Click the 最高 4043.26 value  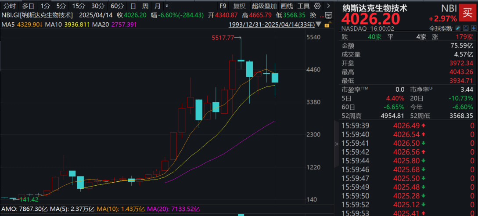click(x=461, y=72)
